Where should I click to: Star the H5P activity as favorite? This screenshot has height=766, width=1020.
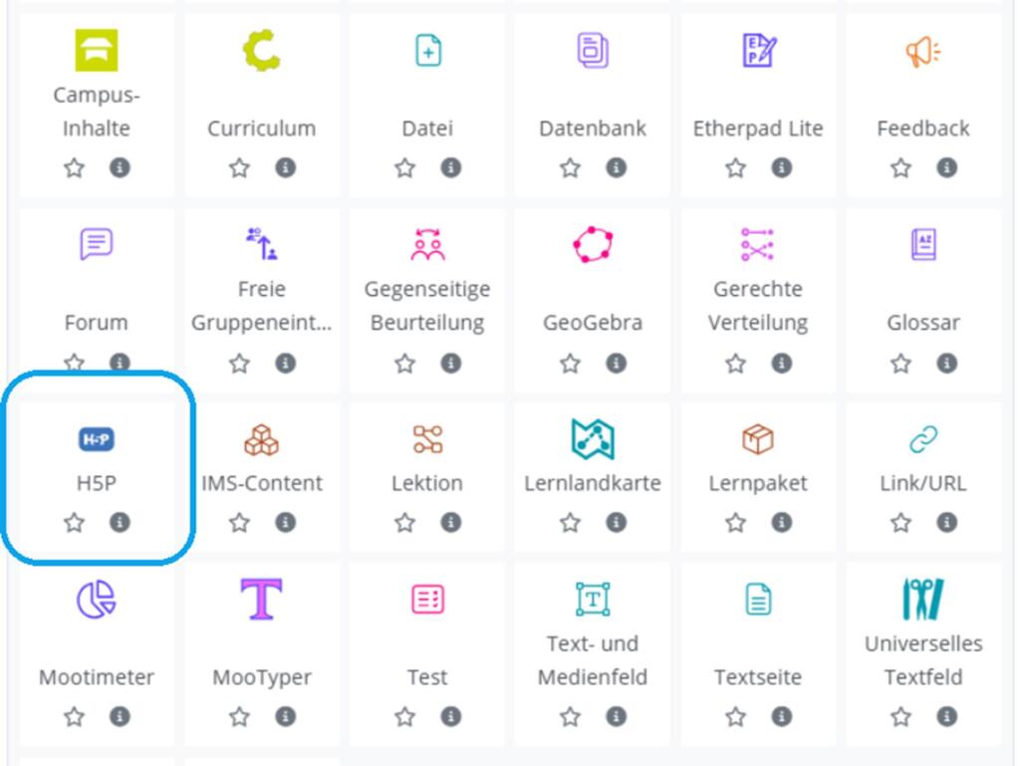(x=75, y=522)
